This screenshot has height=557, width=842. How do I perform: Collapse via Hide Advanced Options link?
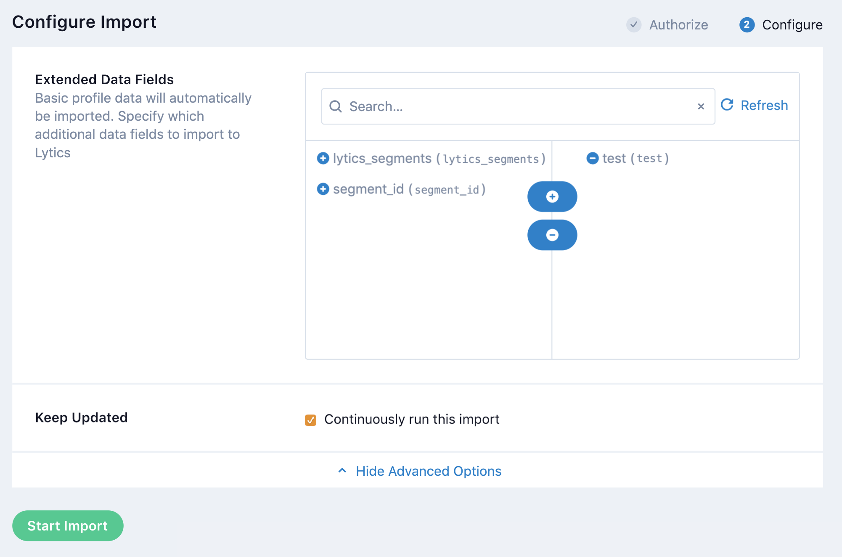click(x=429, y=471)
